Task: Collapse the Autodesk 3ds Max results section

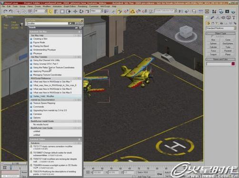Action: tap(79, 32)
